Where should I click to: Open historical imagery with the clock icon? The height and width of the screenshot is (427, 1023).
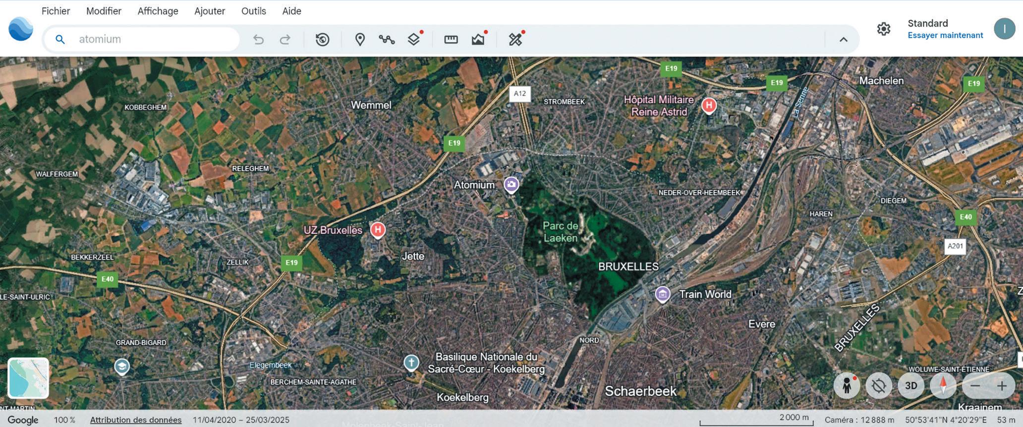(x=323, y=39)
